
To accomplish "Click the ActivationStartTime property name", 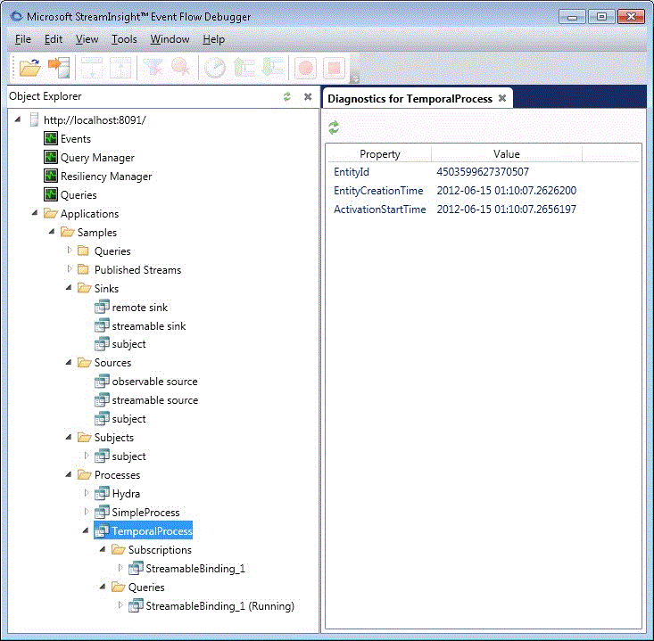I will click(x=379, y=210).
